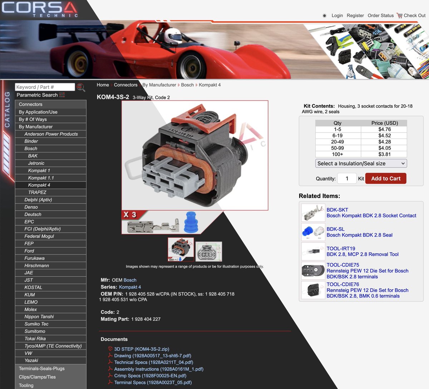Open TRAPEZ series
The width and height of the screenshot is (429, 389).
(x=51, y=192)
